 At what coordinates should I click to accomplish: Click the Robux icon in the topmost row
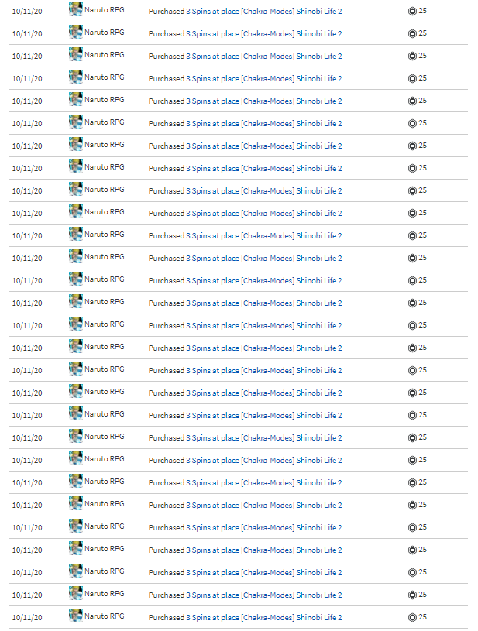tap(412, 12)
